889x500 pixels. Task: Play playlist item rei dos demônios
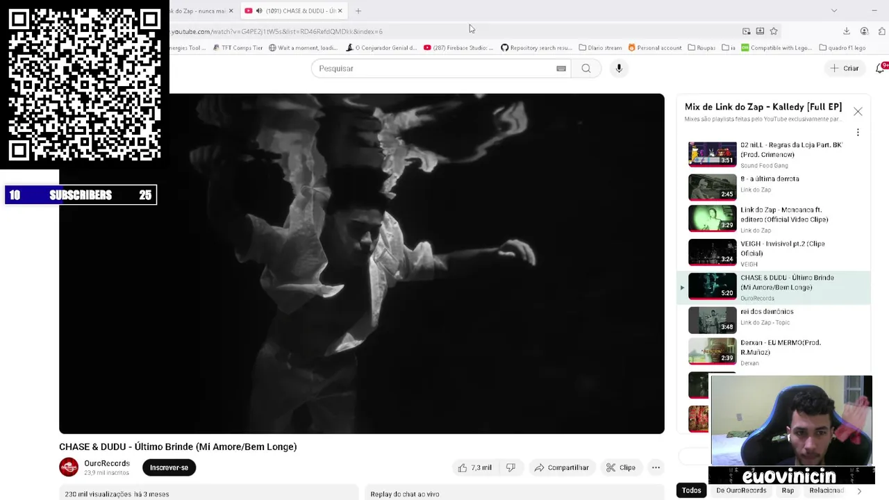[x=773, y=319]
